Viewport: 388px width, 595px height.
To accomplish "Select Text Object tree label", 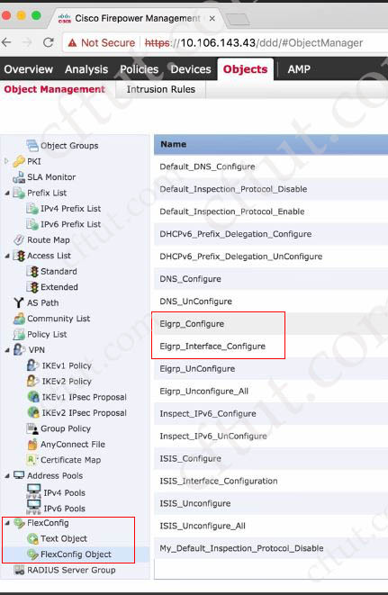I will click(x=64, y=538).
